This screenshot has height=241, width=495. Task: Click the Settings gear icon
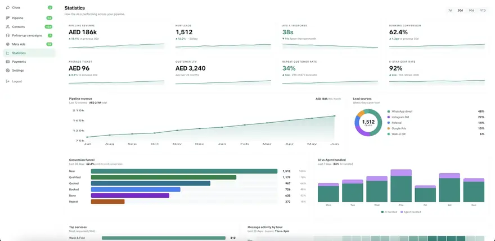[x=8, y=71]
